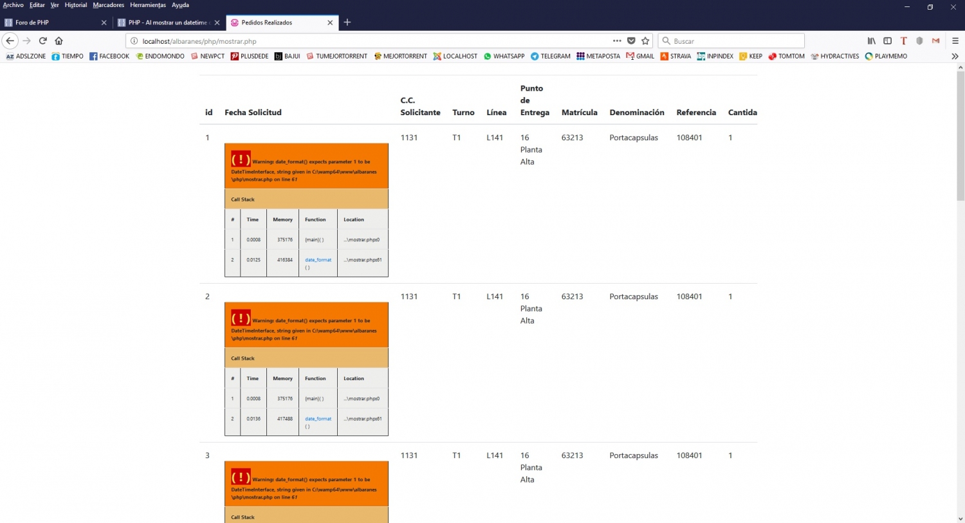Open the HYDRACTIVES bookmark
The image size is (965, 523).
tap(835, 56)
